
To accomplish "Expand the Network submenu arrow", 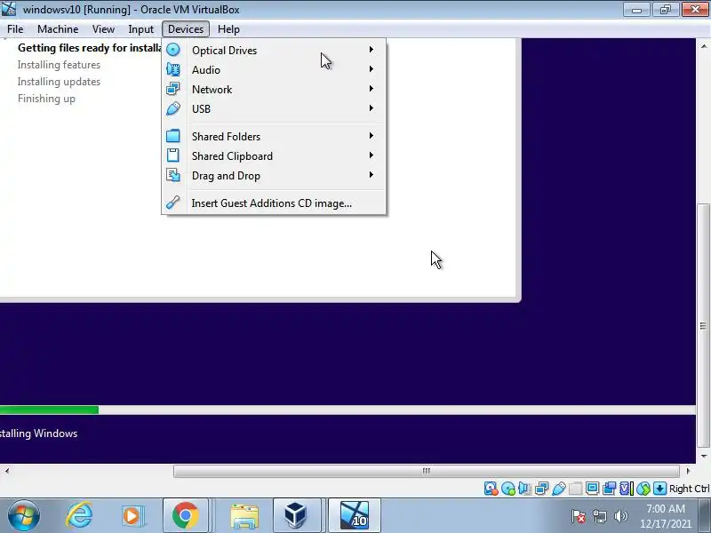I will pyautogui.click(x=371, y=88).
